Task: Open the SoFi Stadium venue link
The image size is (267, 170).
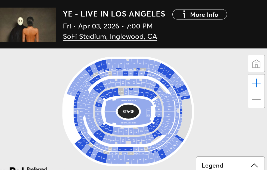Action: [x=110, y=36]
